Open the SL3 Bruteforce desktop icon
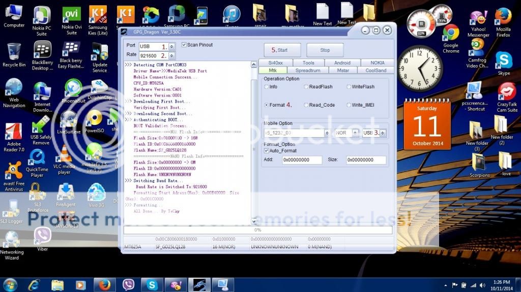 click(x=38, y=194)
